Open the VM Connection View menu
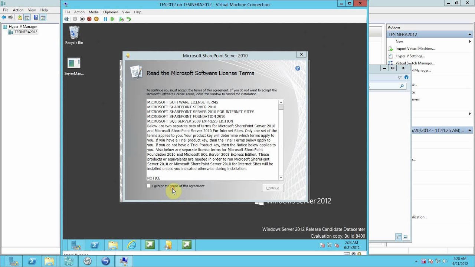 click(x=126, y=12)
